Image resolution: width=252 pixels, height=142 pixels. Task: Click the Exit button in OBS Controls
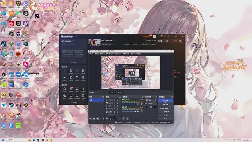pos(166,119)
